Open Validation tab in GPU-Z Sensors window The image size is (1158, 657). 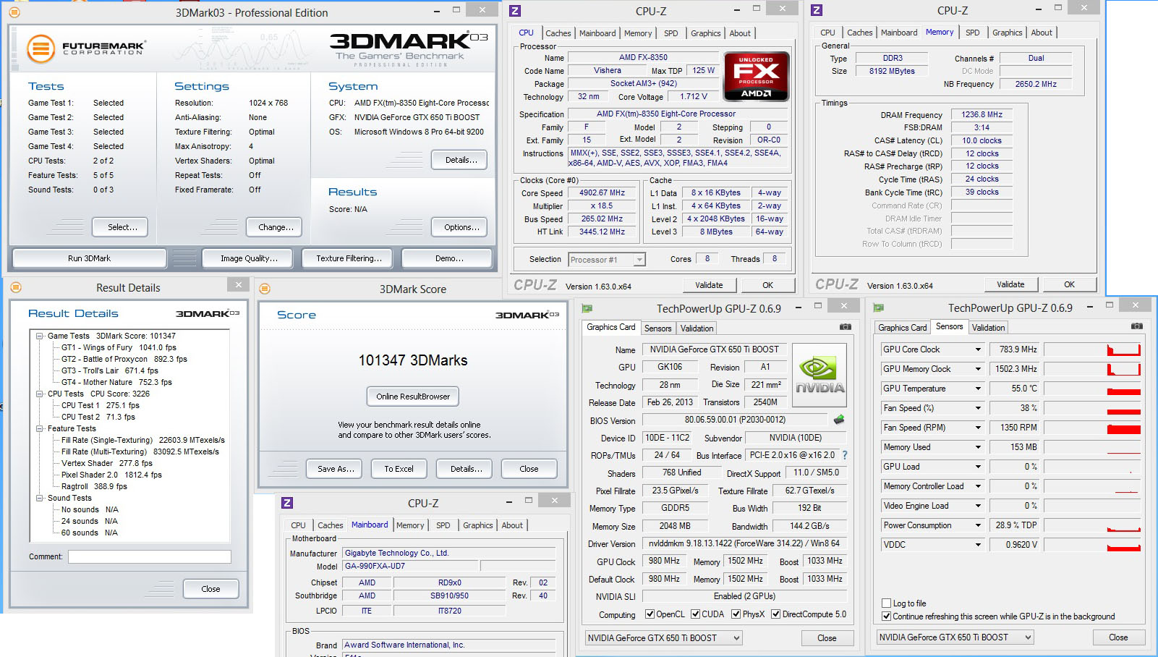988,328
